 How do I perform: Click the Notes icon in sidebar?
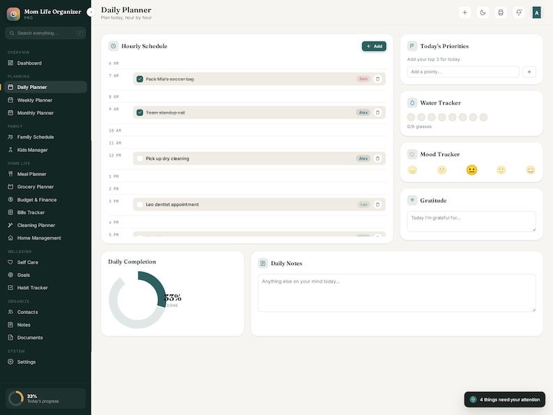point(10,324)
